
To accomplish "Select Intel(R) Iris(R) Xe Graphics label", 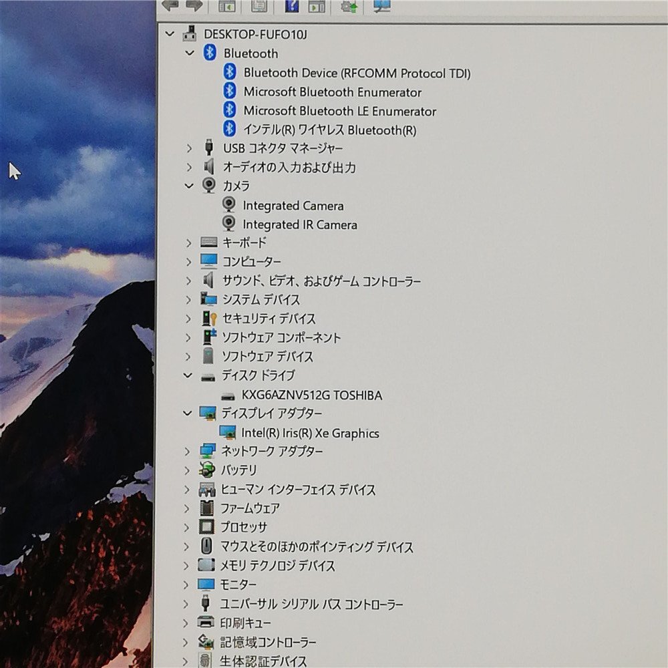I will 310,433.
